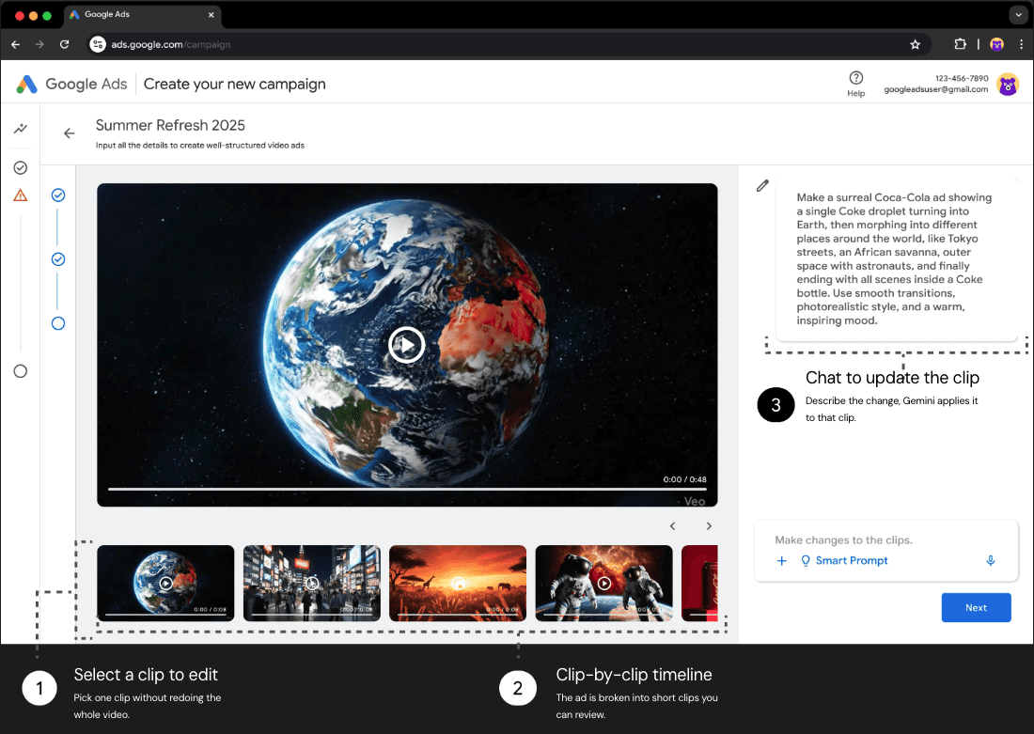
Task: Click the site info icon in address bar
Action: (98, 44)
